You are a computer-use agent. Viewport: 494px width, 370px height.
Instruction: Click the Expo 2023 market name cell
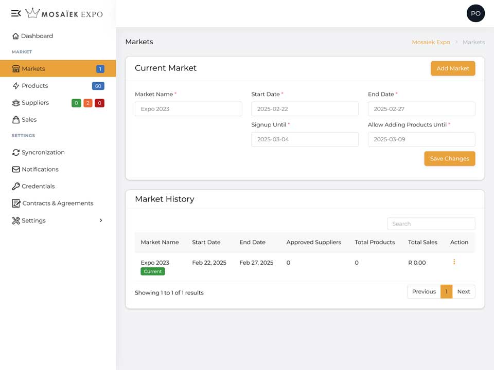pyautogui.click(x=155, y=263)
